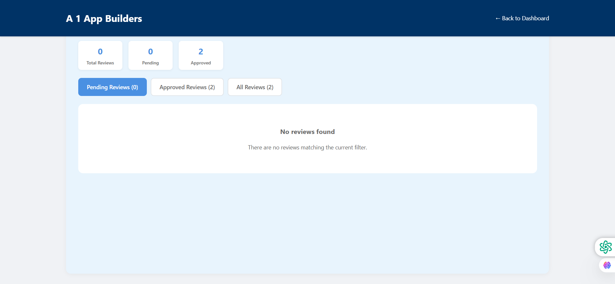
Task: Click 'There are no reviews matching' message
Action: tap(307, 147)
